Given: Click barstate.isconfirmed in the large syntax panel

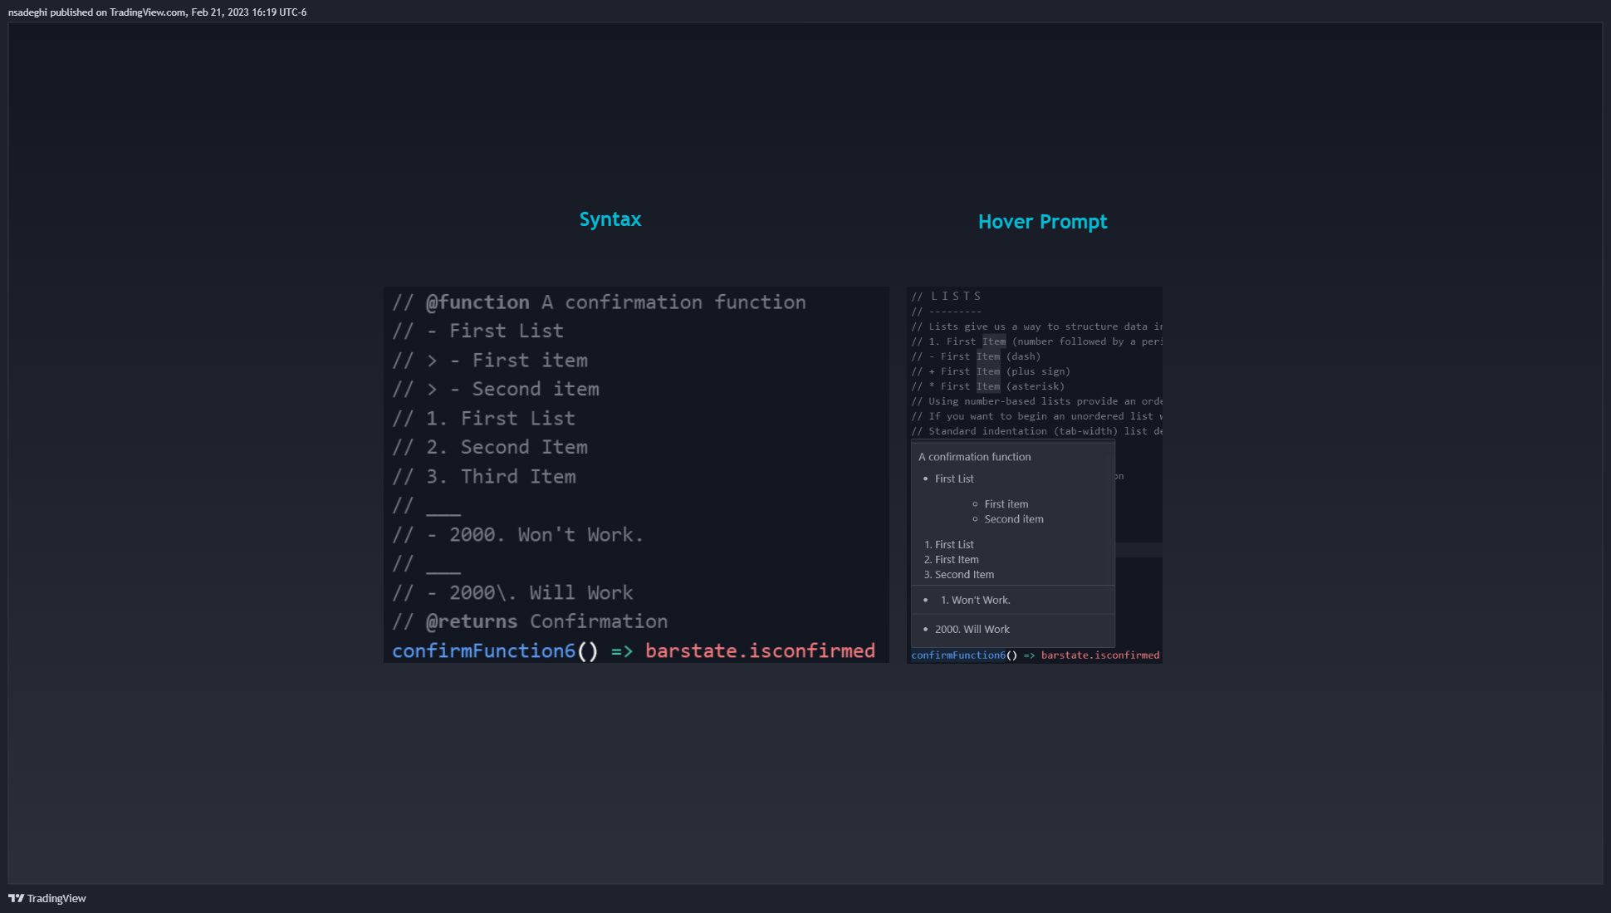Looking at the screenshot, I should coord(760,650).
